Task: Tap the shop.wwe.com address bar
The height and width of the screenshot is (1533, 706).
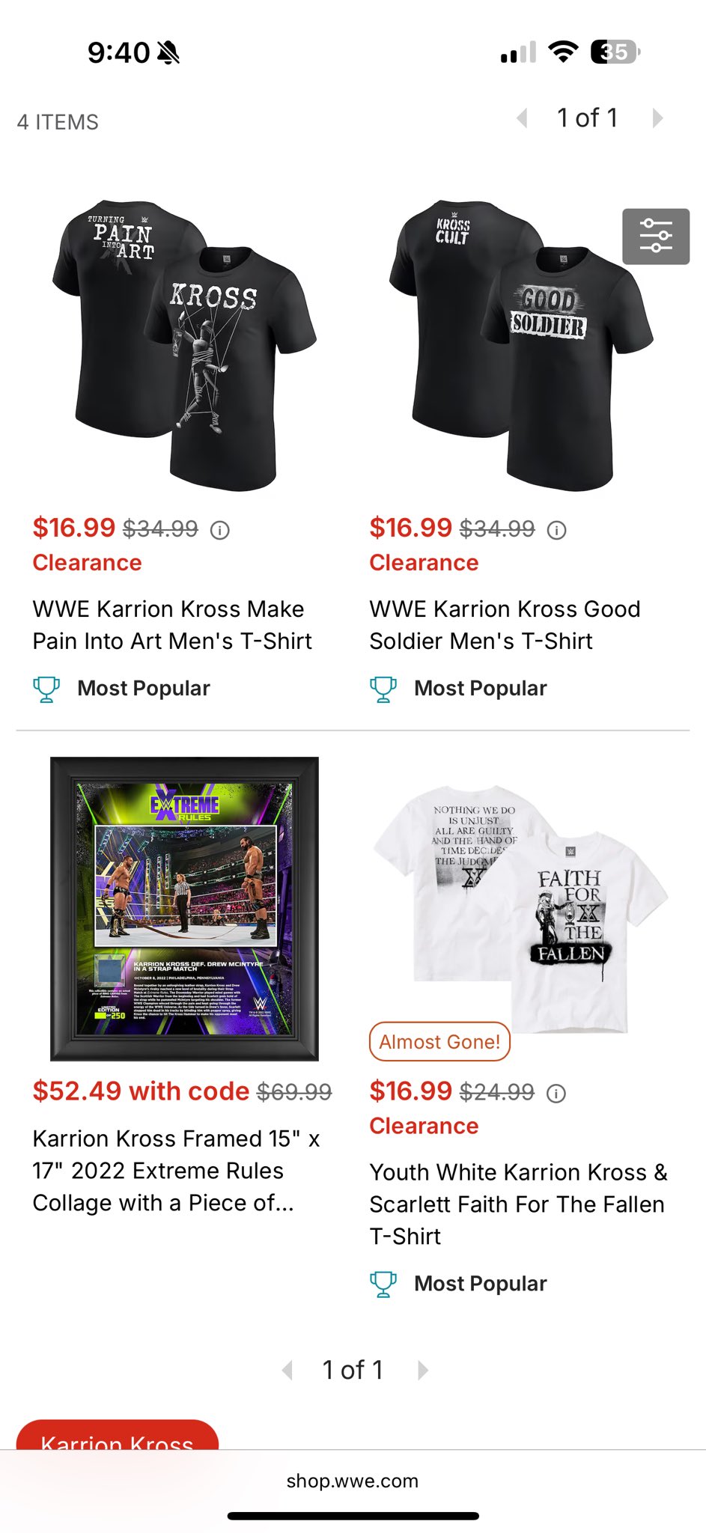Action: pos(353,1481)
